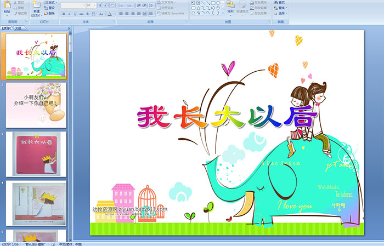This screenshot has width=384, height=246.
Task: Toggle Align Right paragraph alignment
Action: [x=133, y=14]
